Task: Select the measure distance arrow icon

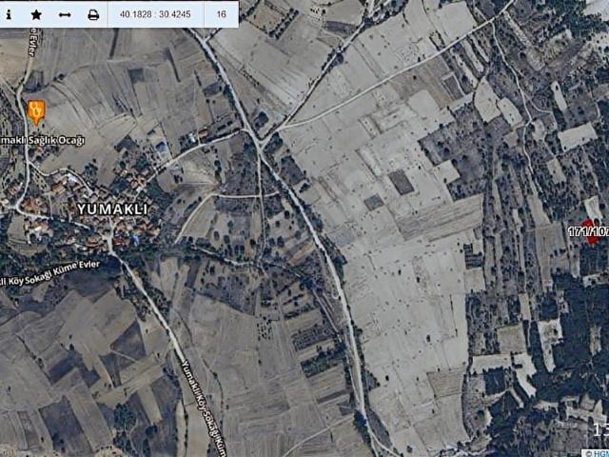Action: 65,15
